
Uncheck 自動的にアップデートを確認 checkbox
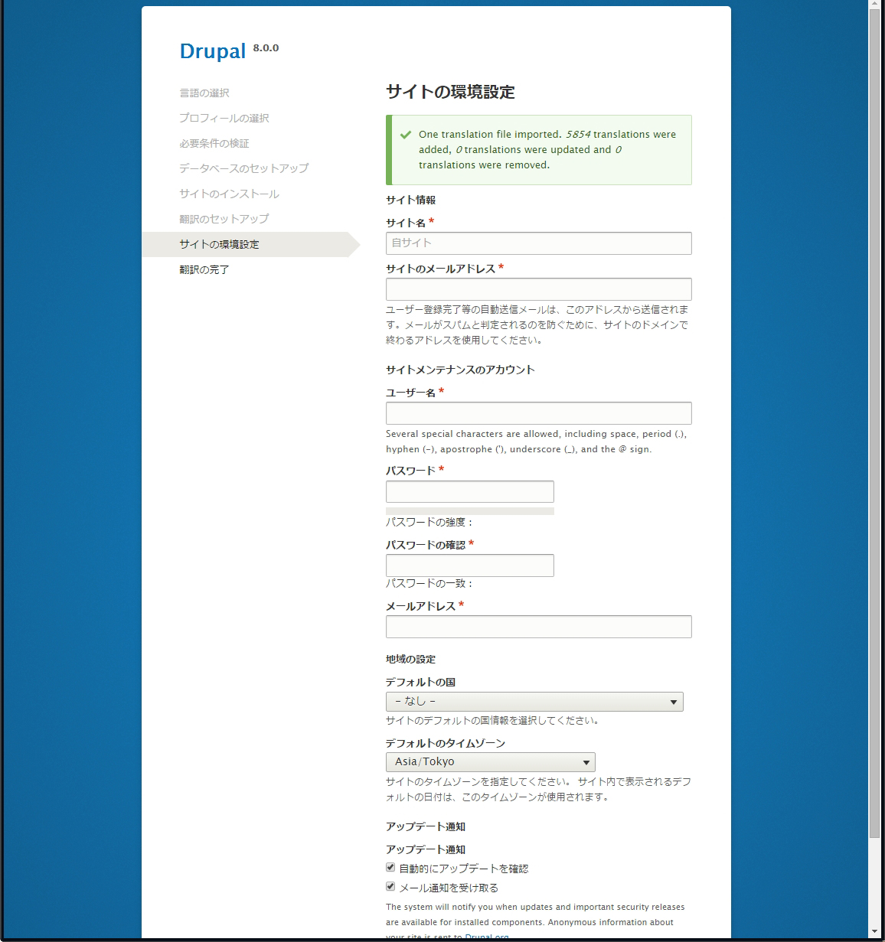[390, 868]
